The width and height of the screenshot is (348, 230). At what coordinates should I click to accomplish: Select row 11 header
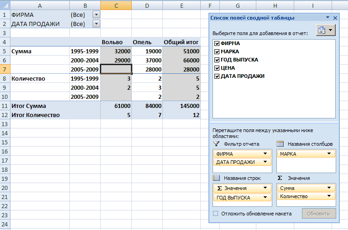click(5, 106)
